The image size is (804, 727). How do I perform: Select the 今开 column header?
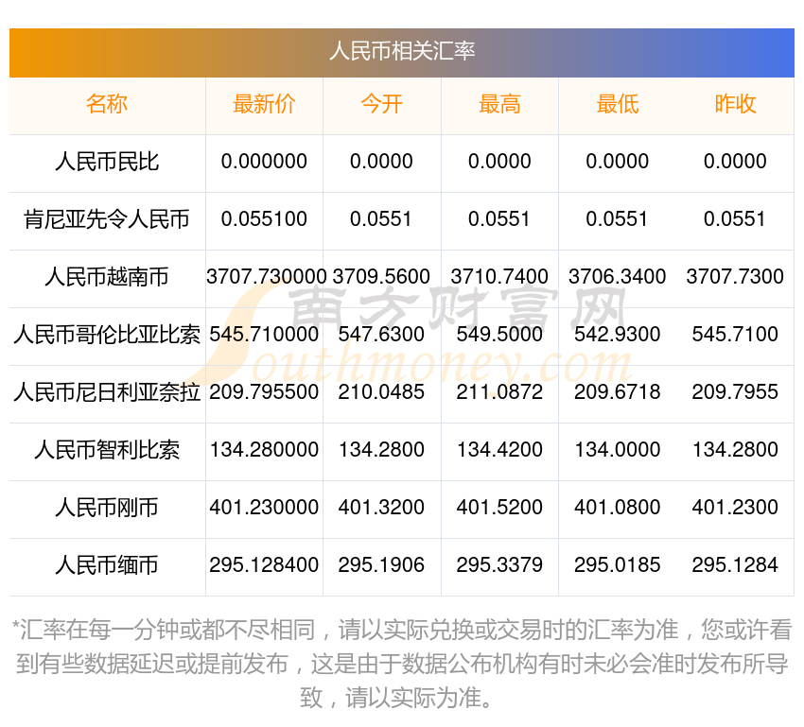click(x=381, y=104)
